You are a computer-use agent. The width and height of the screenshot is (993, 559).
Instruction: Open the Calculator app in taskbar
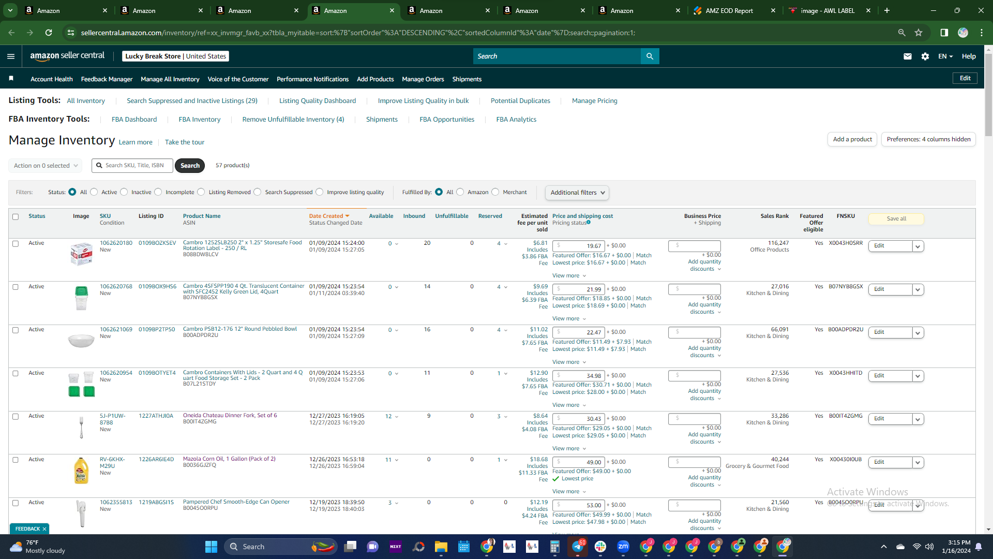(x=555, y=547)
